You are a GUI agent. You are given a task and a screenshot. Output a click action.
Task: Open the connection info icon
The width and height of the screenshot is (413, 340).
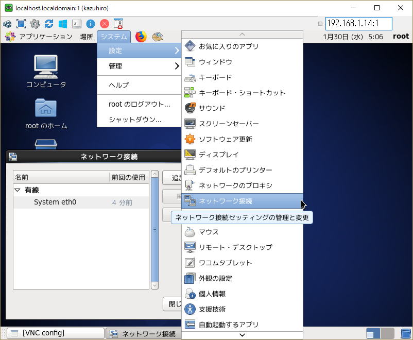click(x=91, y=24)
